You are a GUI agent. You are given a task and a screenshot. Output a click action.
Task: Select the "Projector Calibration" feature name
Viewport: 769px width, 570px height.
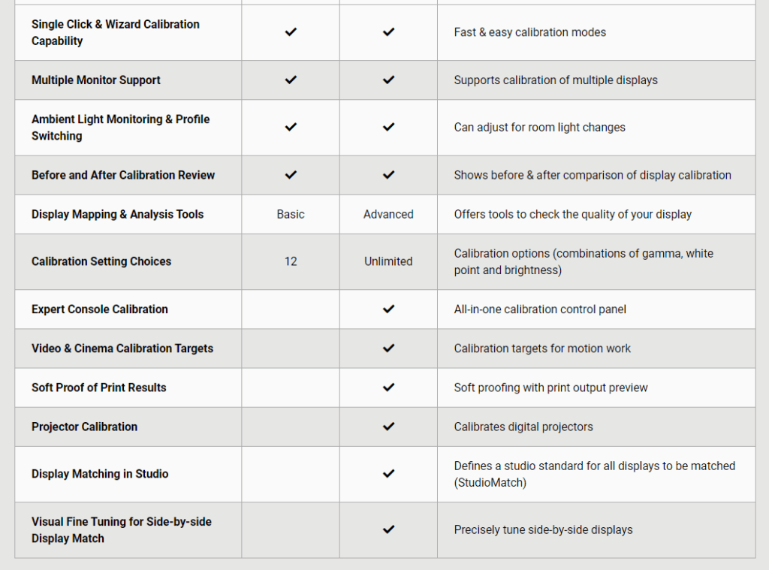[x=84, y=427]
